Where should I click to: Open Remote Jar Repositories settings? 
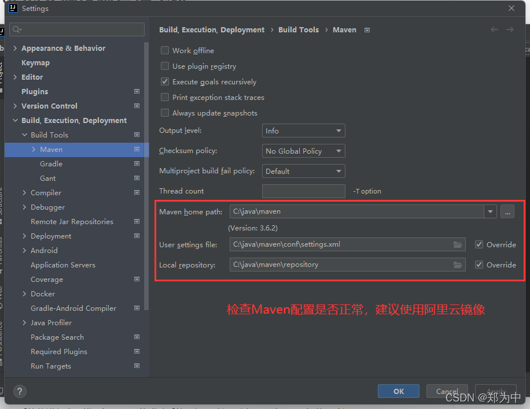(72, 221)
